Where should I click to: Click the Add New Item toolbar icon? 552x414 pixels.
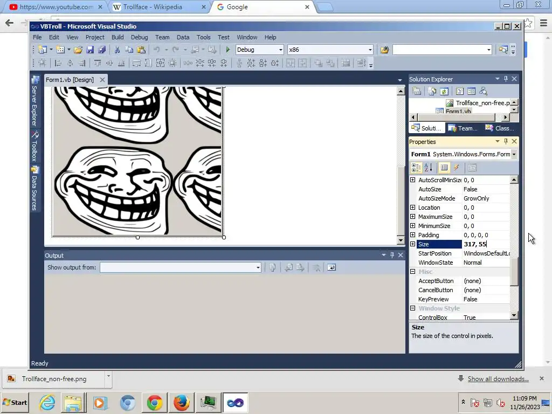pos(60,50)
